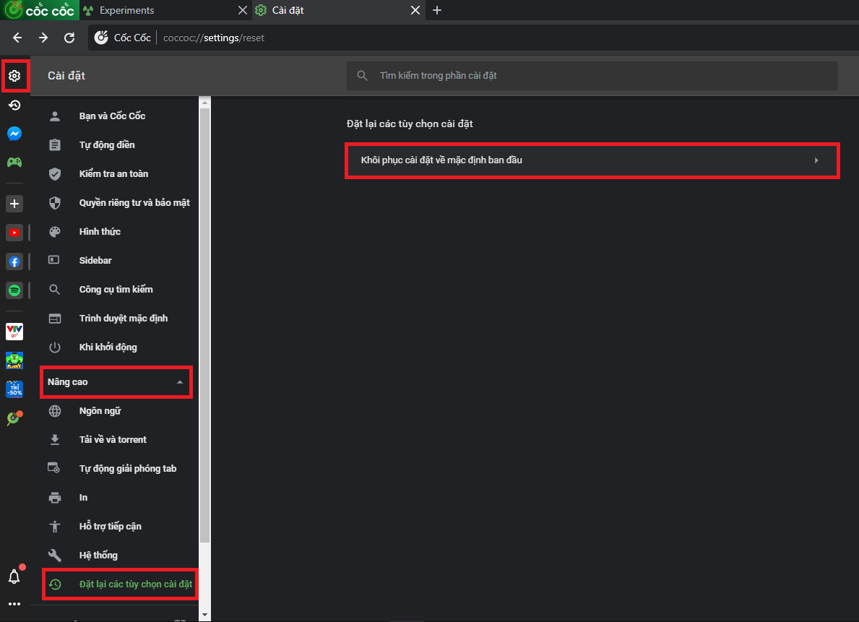Image resolution: width=859 pixels, height=622 pixels.
Task: Click the address bar URL
Action: click(214, 38)
